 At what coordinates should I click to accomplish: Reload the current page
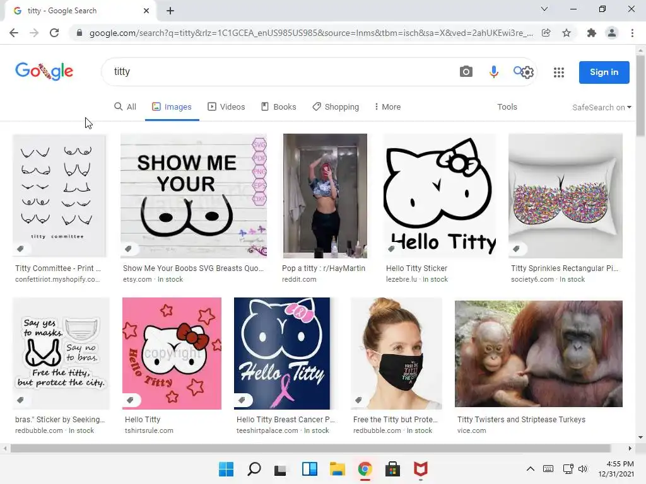coord(54,33)
